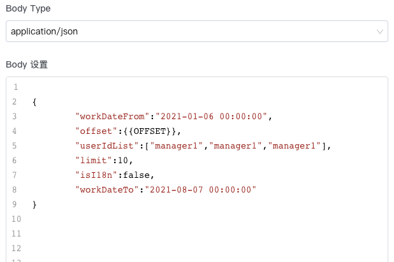Click the "Body 设置" label
The image size is (394, 262).
click(27, 64)
